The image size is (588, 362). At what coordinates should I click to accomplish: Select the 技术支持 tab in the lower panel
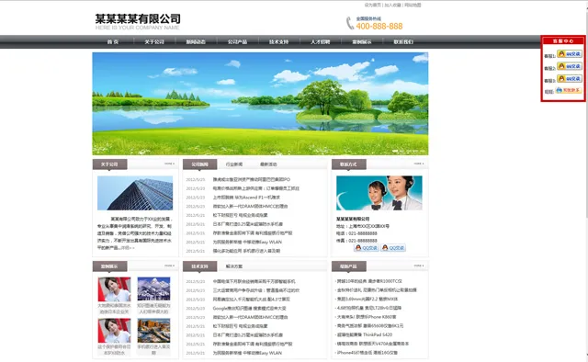point(200,266)
